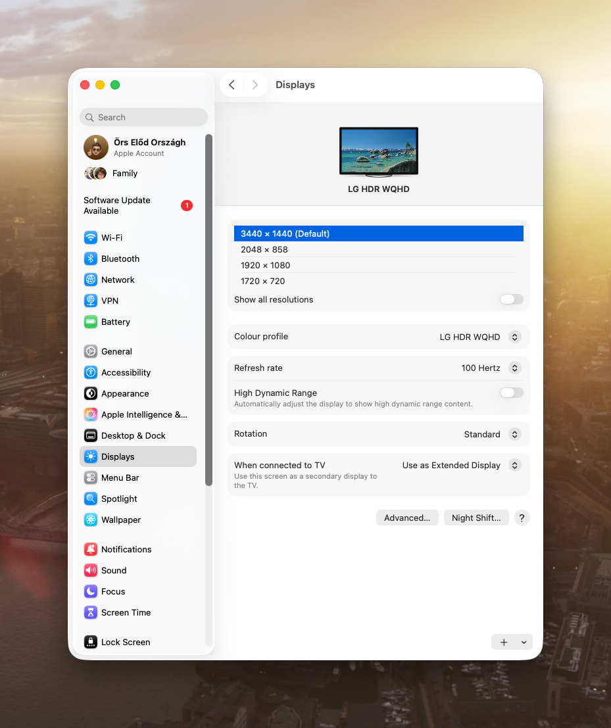Expand the chevron menu beside the plus button
This screenshot has width=611, height=728.
coord(524,642)
